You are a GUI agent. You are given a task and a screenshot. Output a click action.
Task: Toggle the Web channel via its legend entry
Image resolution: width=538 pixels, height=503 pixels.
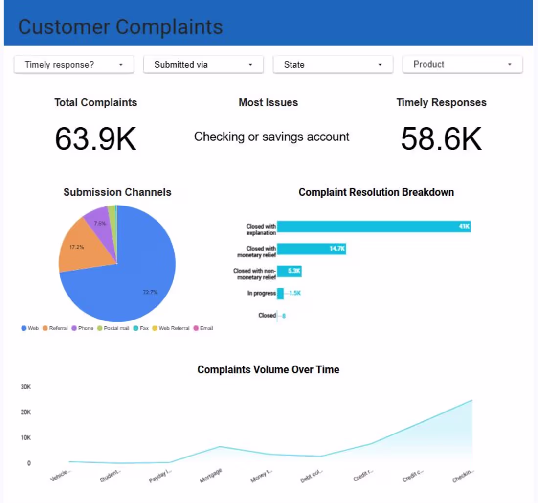point(31,328)
